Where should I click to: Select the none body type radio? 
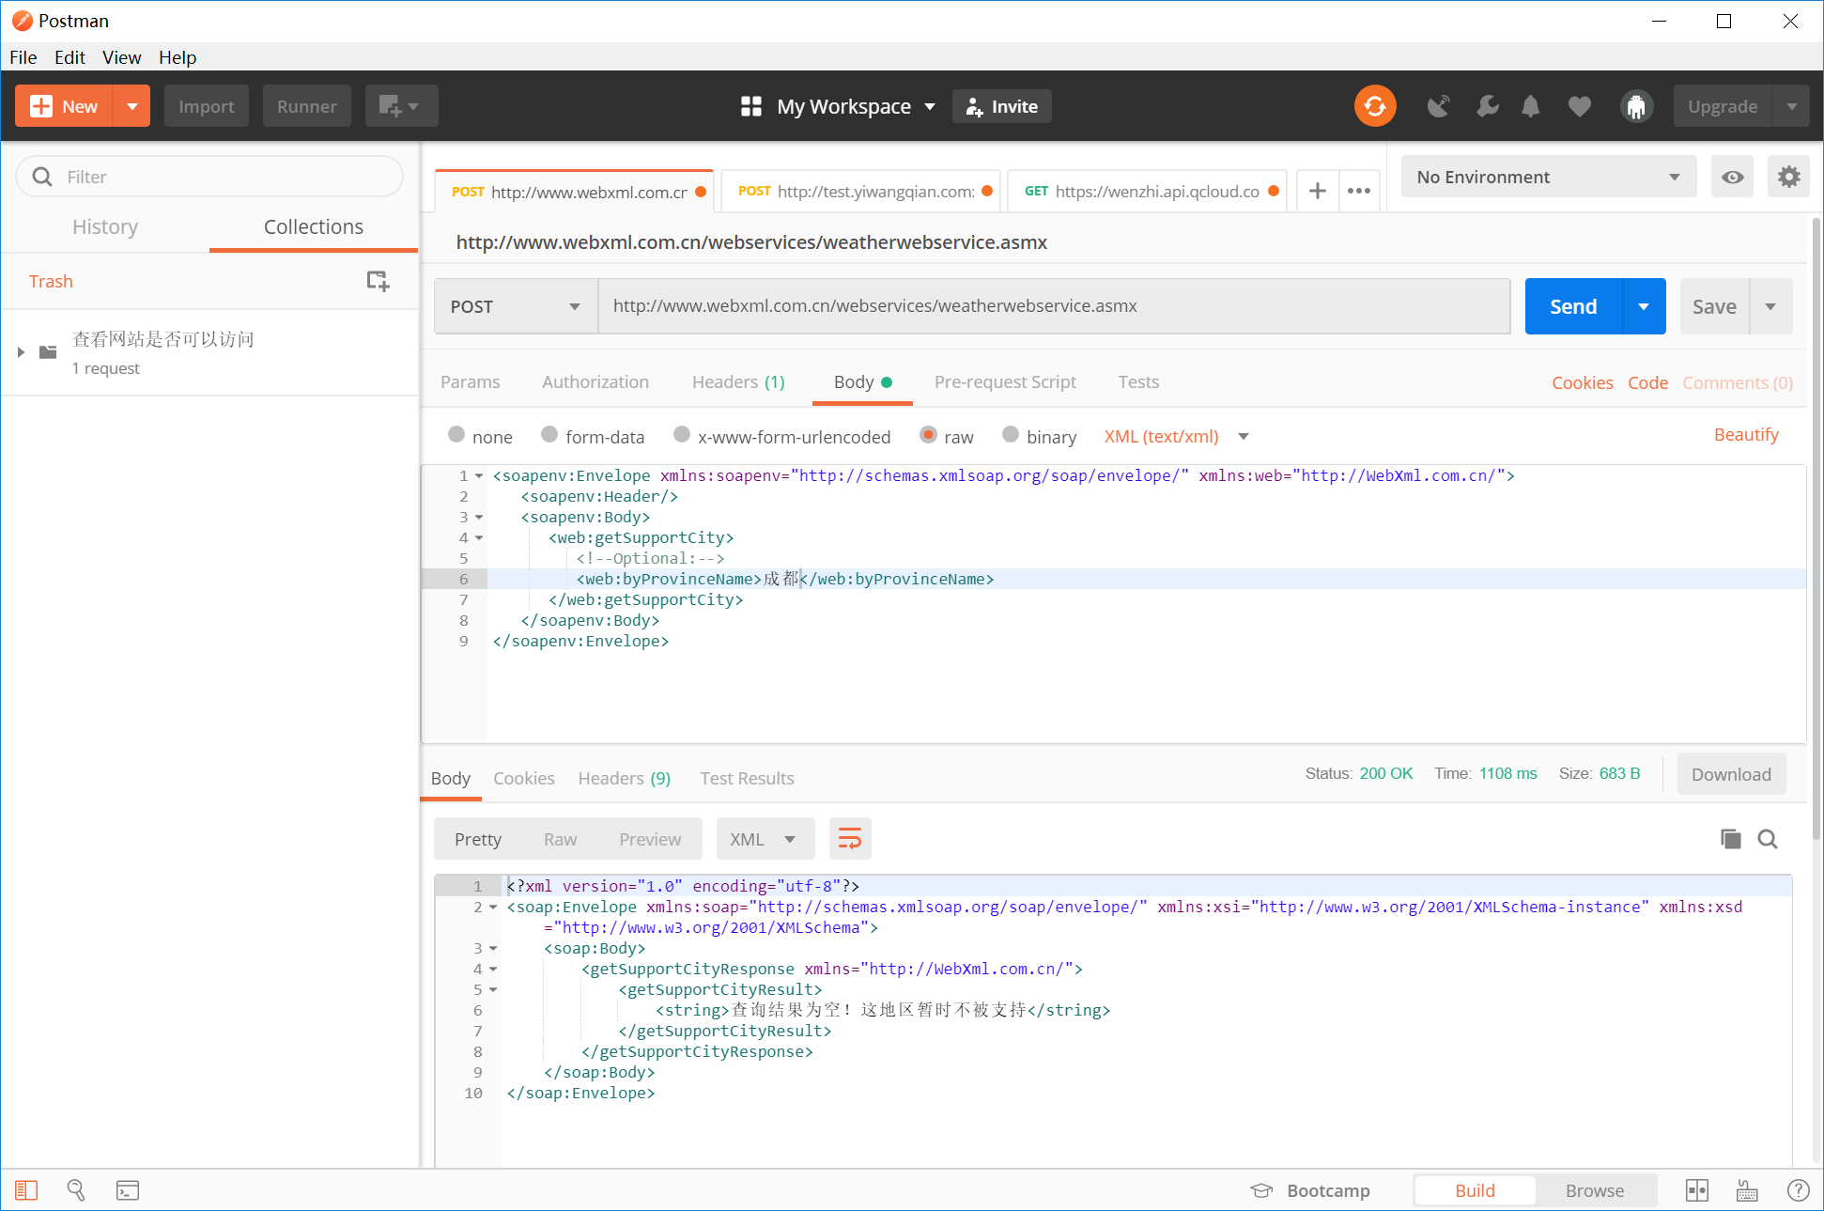tap(456, 435)
